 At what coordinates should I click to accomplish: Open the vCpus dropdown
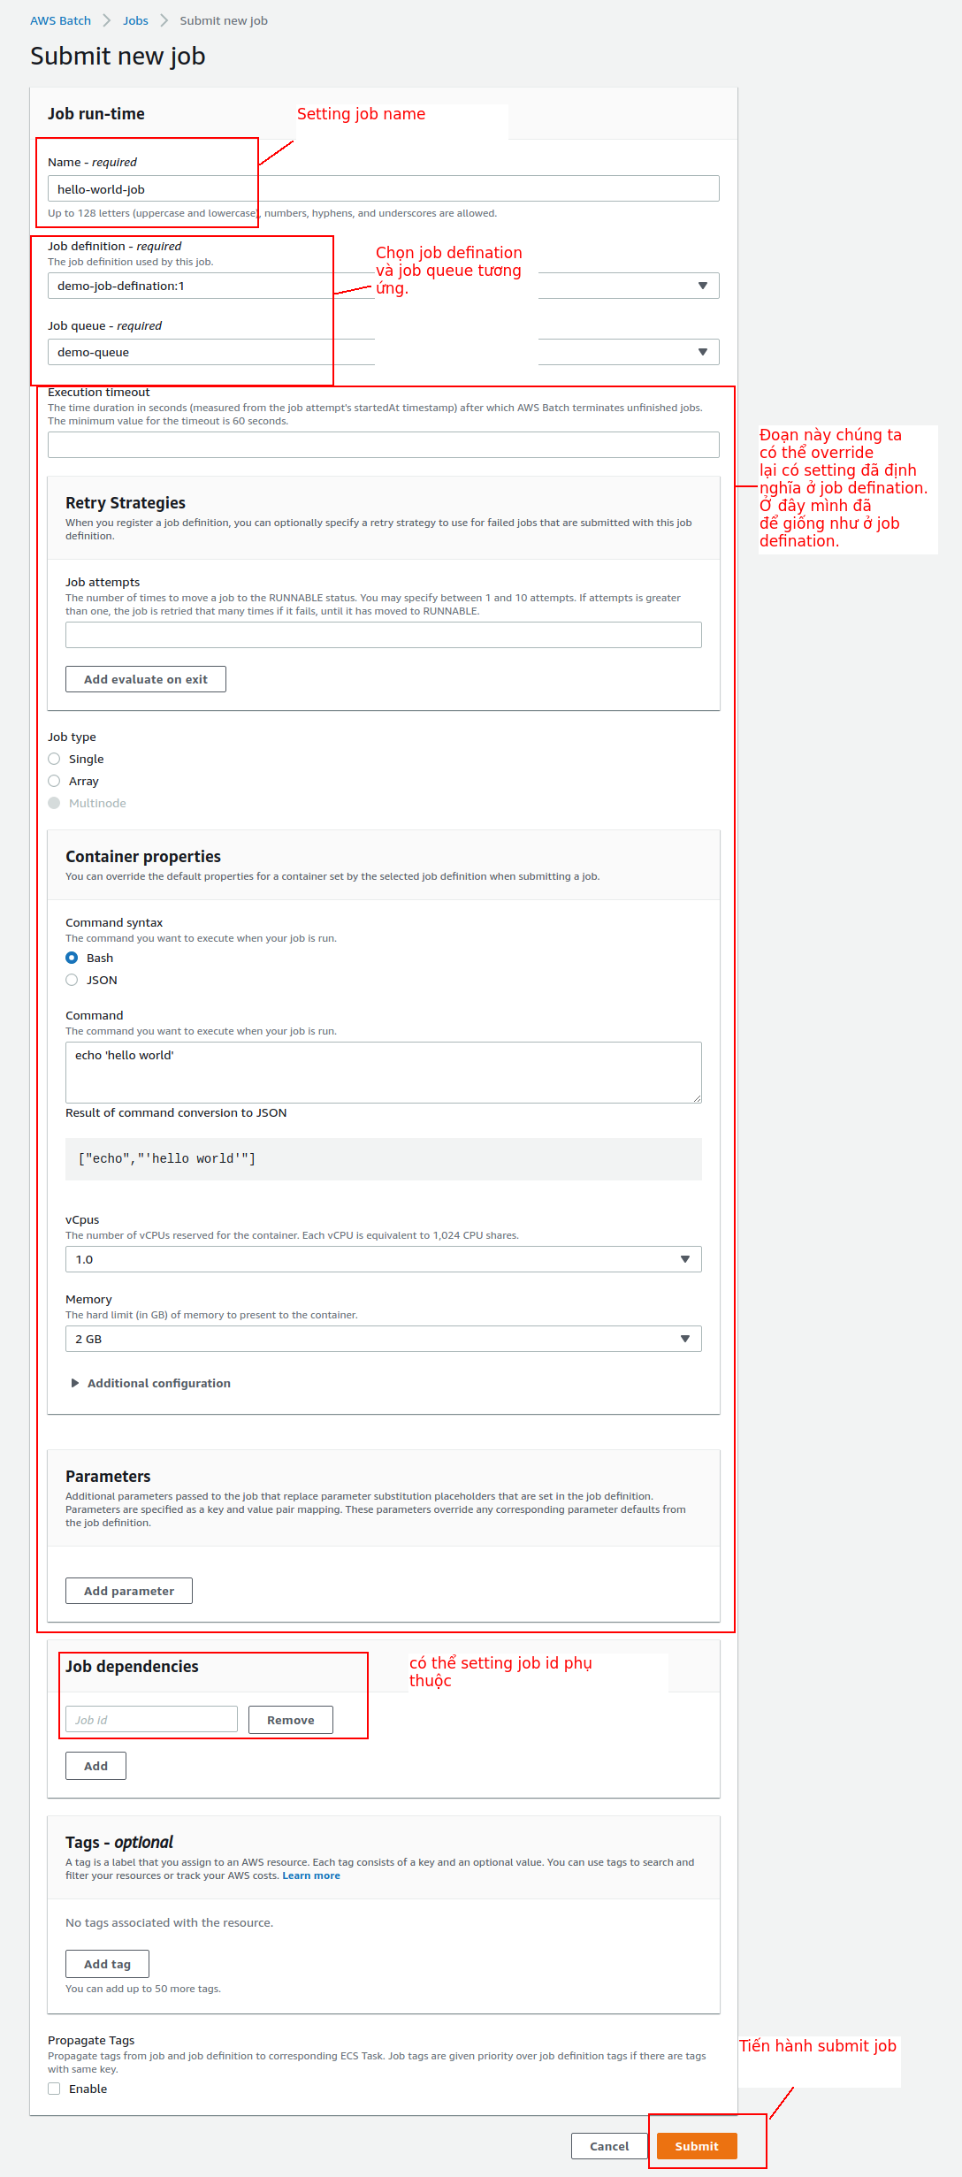(x=684, y=1259)
